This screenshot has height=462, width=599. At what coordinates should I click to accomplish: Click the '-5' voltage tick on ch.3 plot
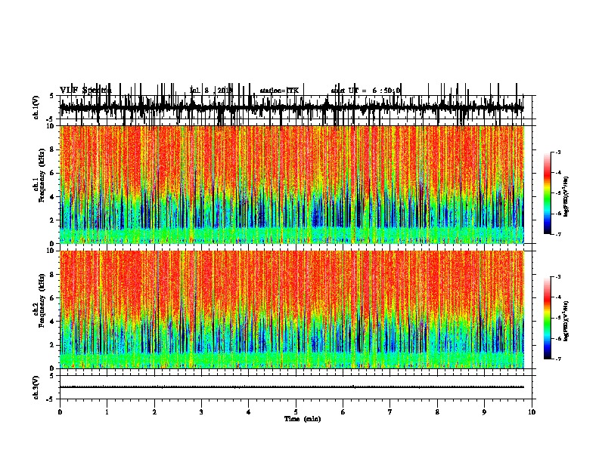(51, 399)
